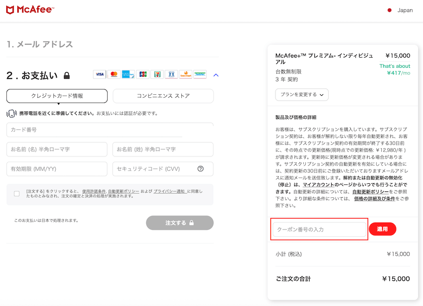Click the Japan red dot flag icon
The image size is (423, 306).
point(389,10)
